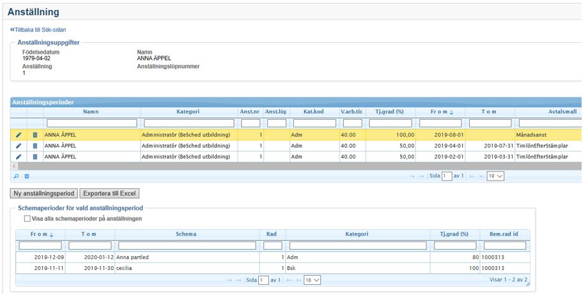Click the magnifier search icon below Anställningsperioder grid
Image resolution: width=588 pixels, height=295 pixels.
16,175
